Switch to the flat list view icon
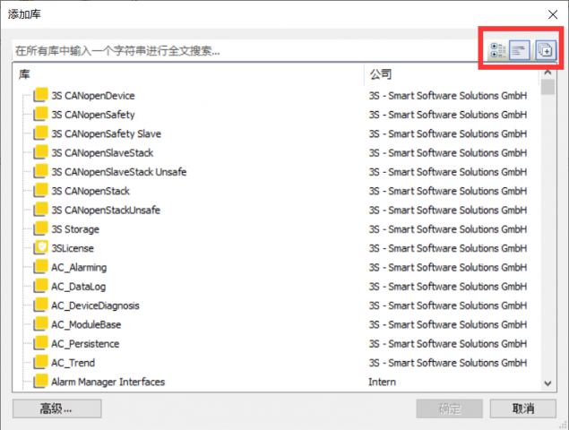Viewport: 569px width, 430px height. tap(521, 51)
